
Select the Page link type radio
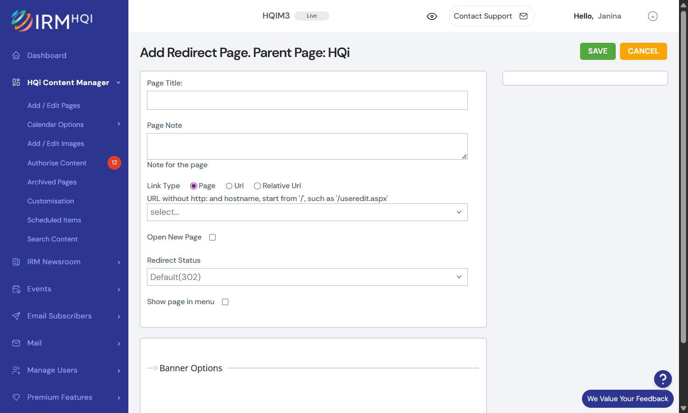pos(194,186)
